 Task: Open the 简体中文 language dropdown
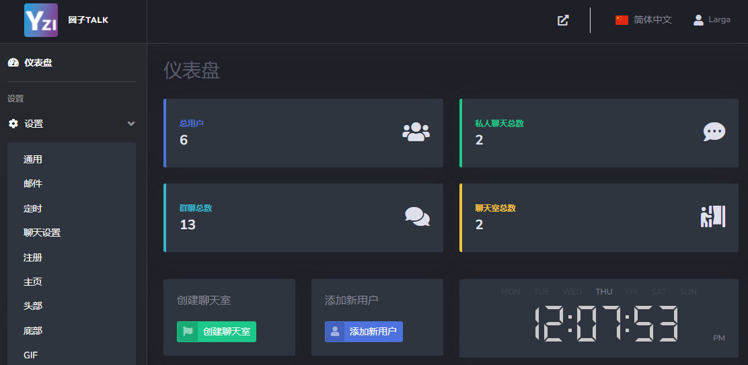click(652, 20)
